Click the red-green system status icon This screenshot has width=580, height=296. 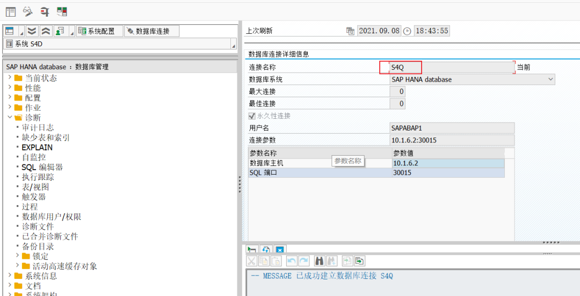tap(62, 12)
